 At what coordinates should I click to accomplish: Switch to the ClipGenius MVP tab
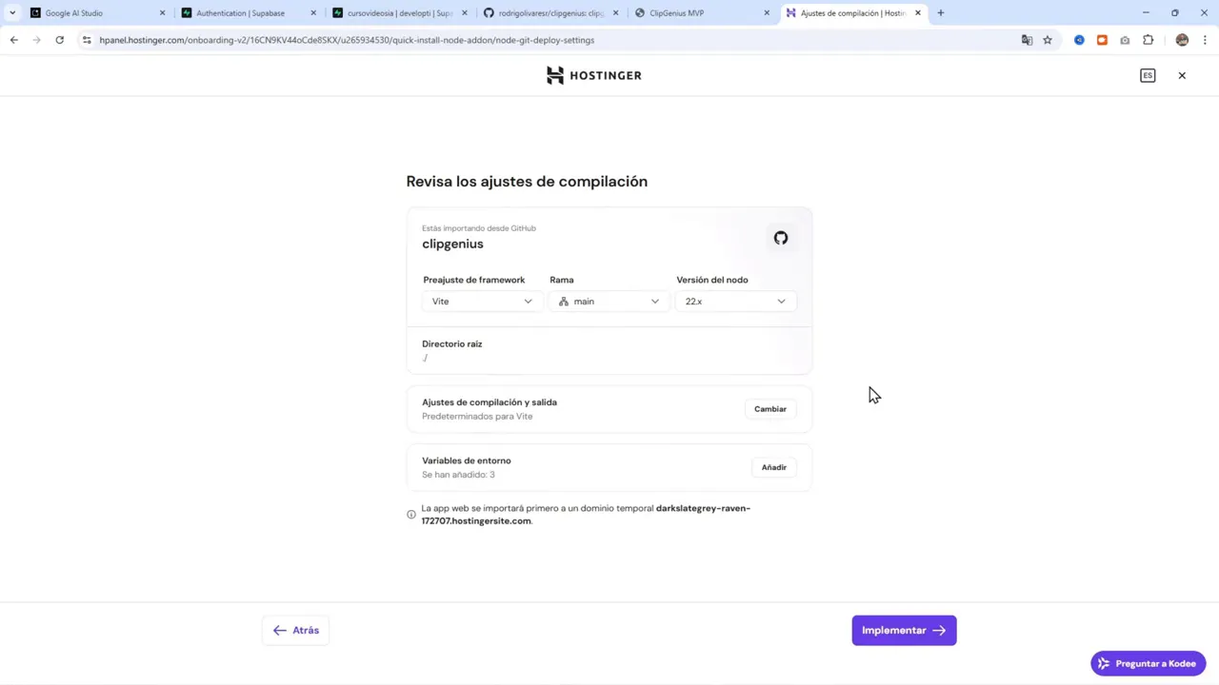point(702,12)
